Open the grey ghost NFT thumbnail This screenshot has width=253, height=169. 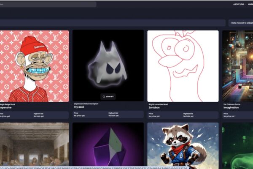click(x=108, y=65)
